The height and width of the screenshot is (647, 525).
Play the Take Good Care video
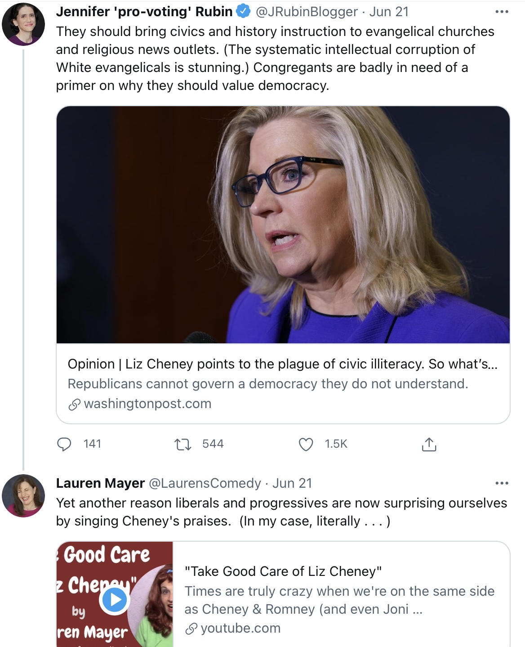(114, 599)
